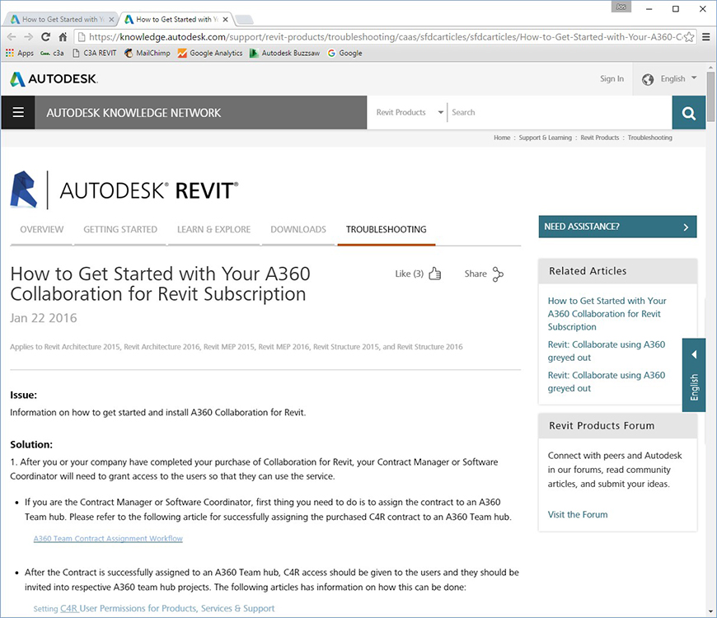
Task: Open the Downloads tab
Action: click(x=298, y=229)
